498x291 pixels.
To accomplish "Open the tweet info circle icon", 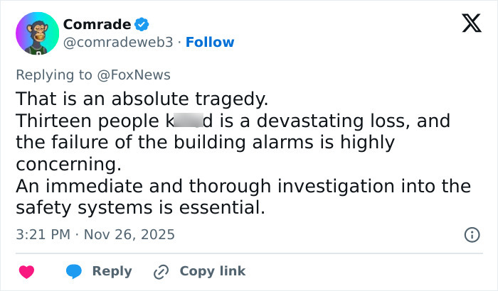I will pyautogui.click(x=471, y=235).
